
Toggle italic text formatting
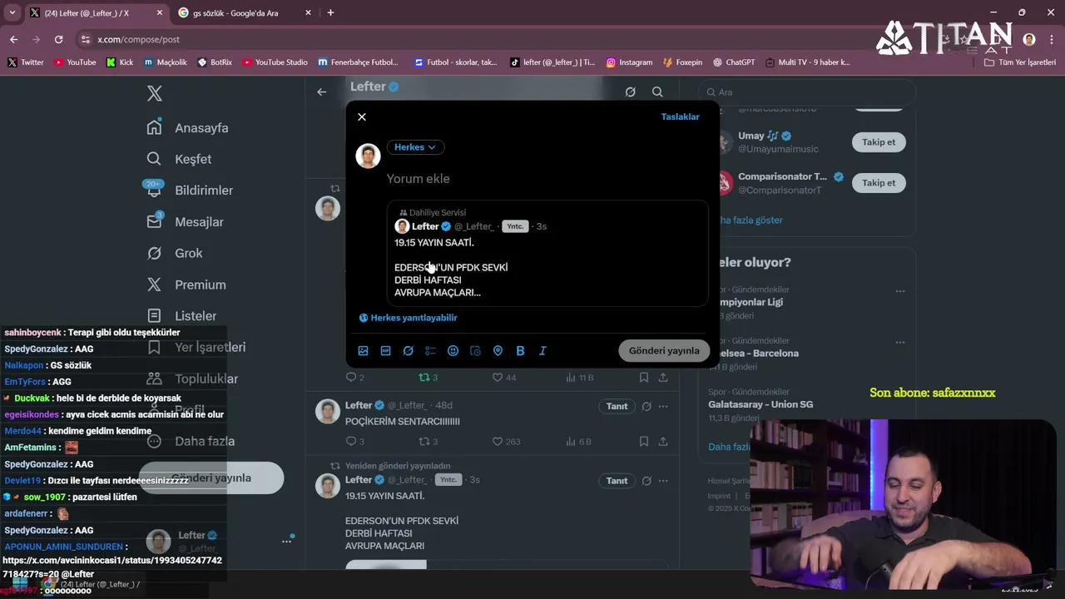coord(542,351)
